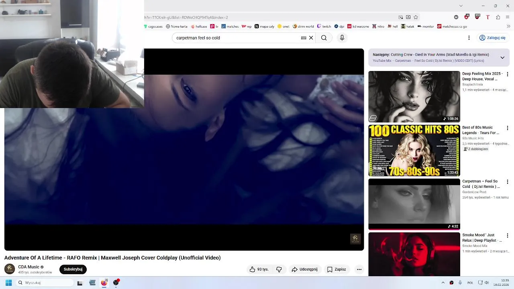The height and width of the screenshot is (289, 514).
Task: Show hidden tray icons with the chevron
Action: click(x=443, y=283)
